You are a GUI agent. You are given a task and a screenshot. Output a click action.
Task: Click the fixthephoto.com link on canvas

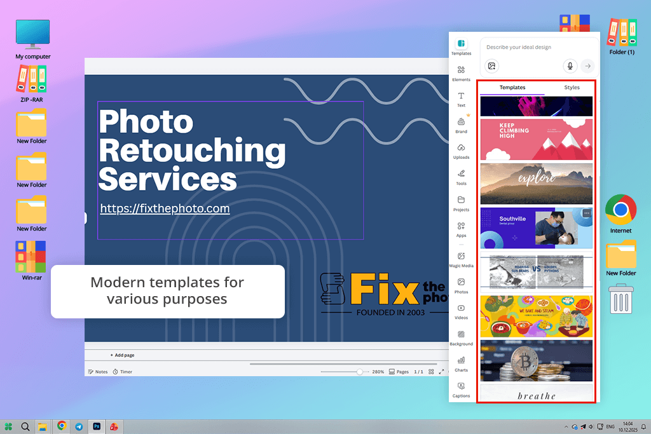(x=165, y=208)
